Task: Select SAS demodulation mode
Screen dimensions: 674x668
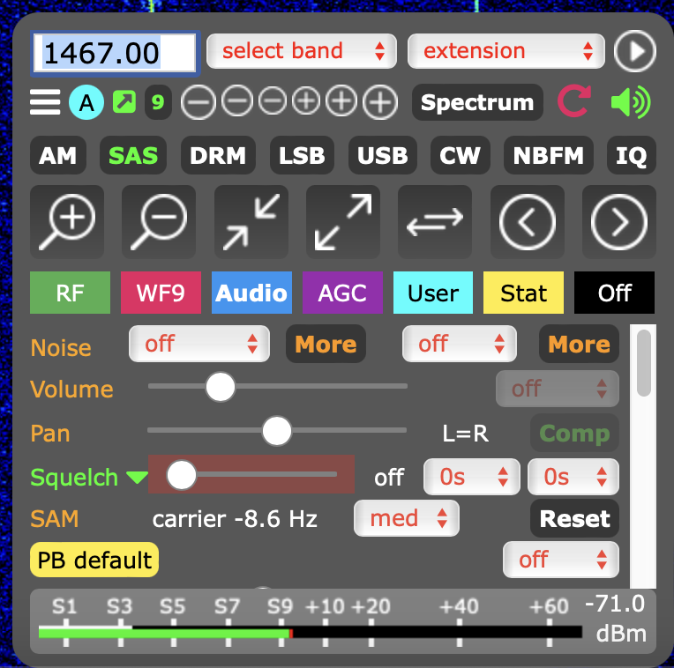Action: (133, 156)
